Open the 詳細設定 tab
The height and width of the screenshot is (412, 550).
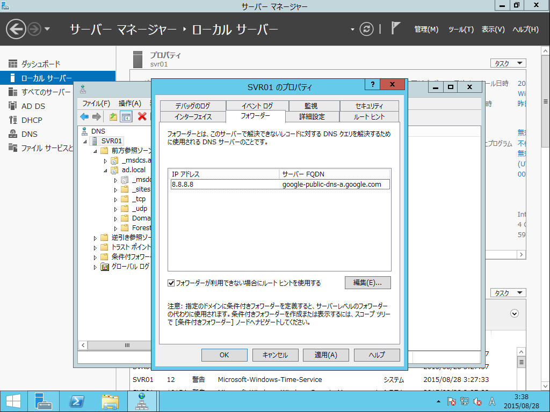[312, 117]
